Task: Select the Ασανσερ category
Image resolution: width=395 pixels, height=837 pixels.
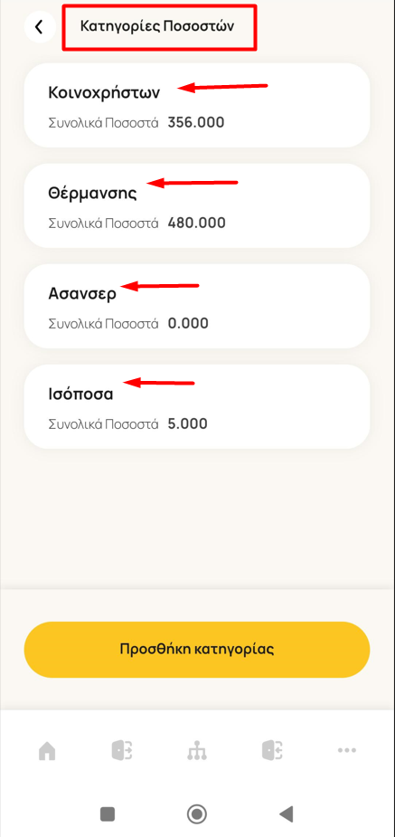Action: click(x=197, y=306)
